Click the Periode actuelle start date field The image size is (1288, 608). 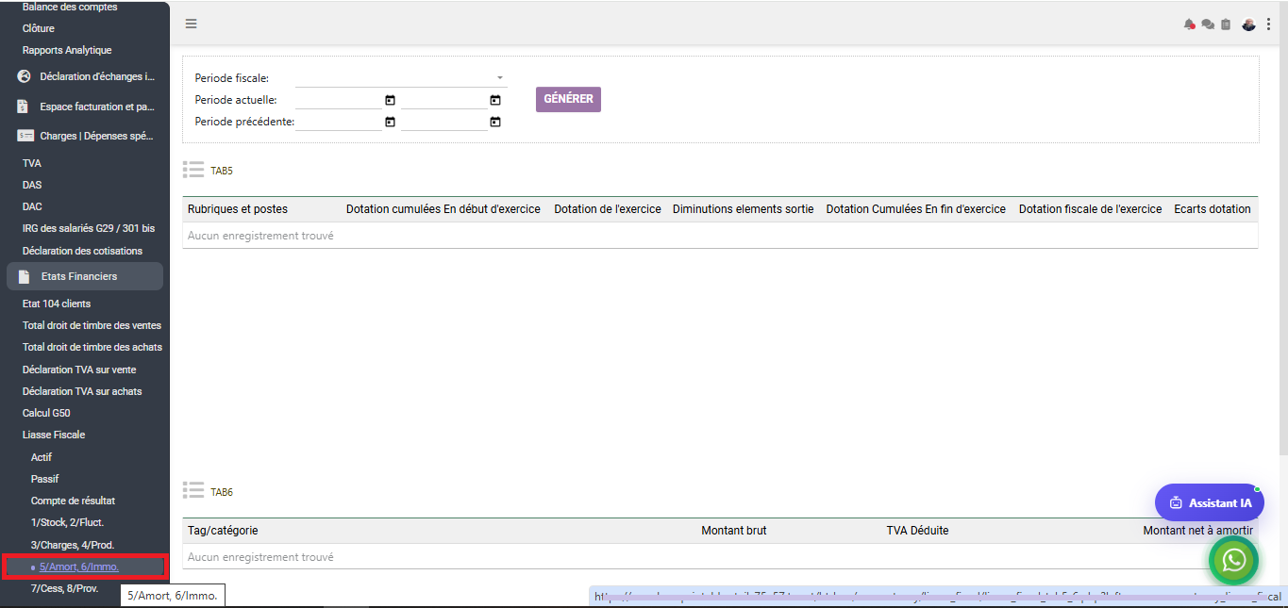point(339,100)
